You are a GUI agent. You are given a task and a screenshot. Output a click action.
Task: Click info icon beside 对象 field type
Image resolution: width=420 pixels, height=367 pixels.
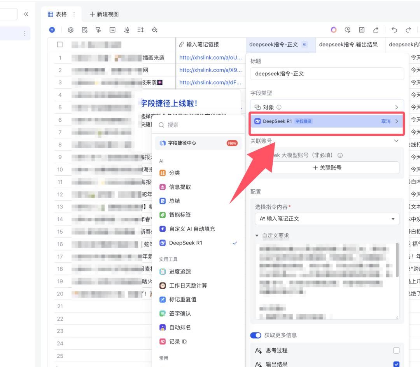(279, 107)
